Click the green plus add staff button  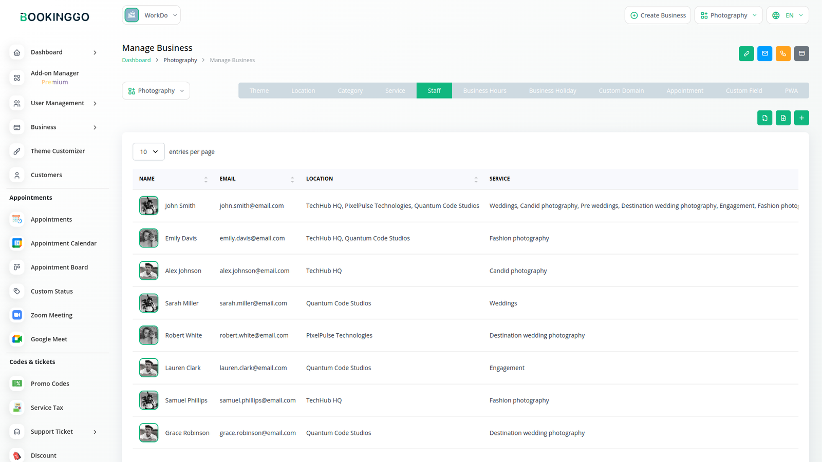click(x=801, y=118)
